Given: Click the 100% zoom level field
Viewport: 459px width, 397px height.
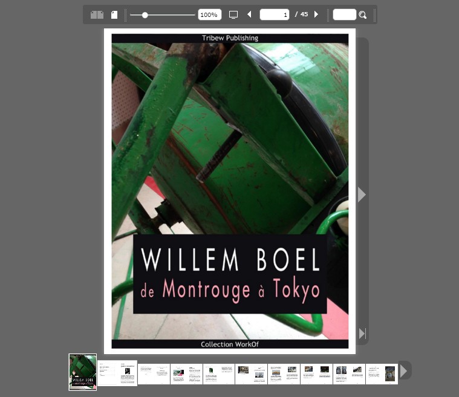Looking at the screenshot, I should (x=210, y=15).
